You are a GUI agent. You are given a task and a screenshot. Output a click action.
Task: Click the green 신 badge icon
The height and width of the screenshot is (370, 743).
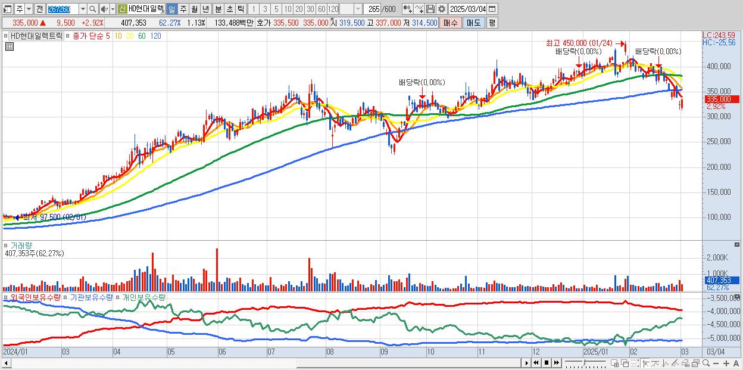tap(121, 10)
